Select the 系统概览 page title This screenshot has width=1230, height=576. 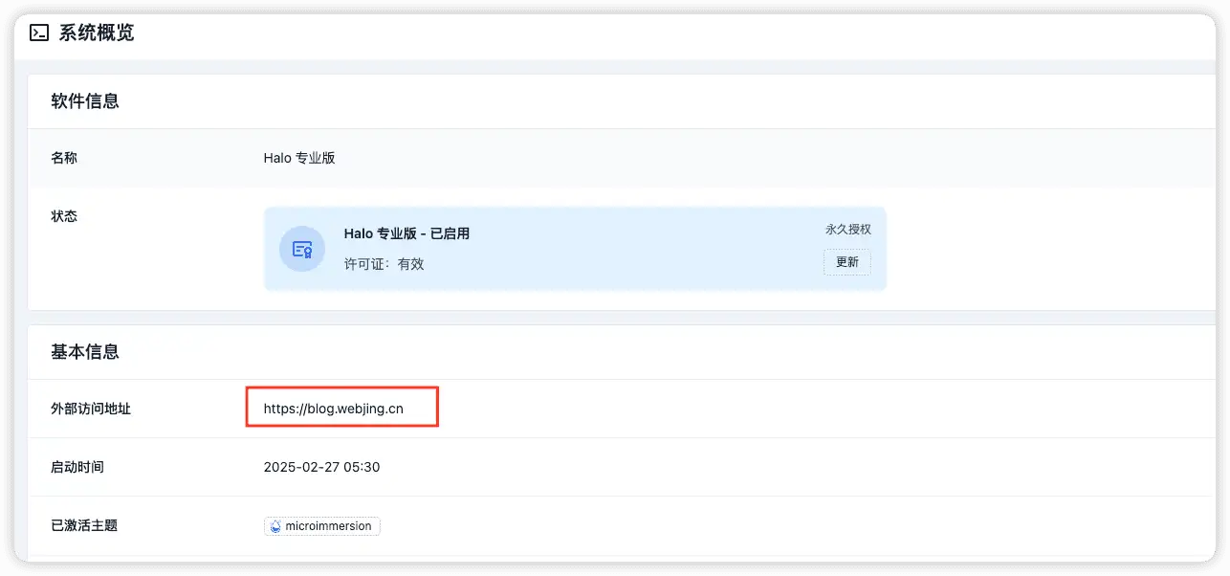point(97,33)
